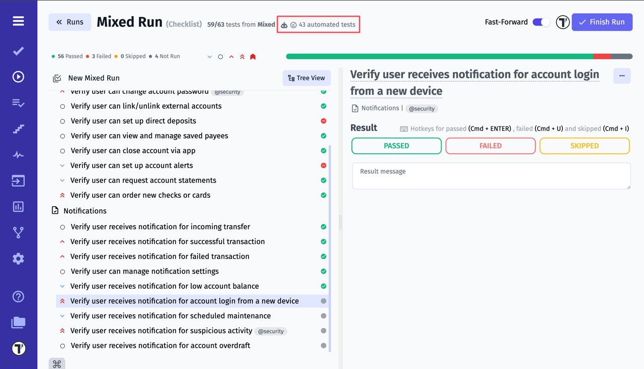Open the Import icon in the sidebar
The width and height of the screenshot is (644, 369).
(x=18, y=180)
